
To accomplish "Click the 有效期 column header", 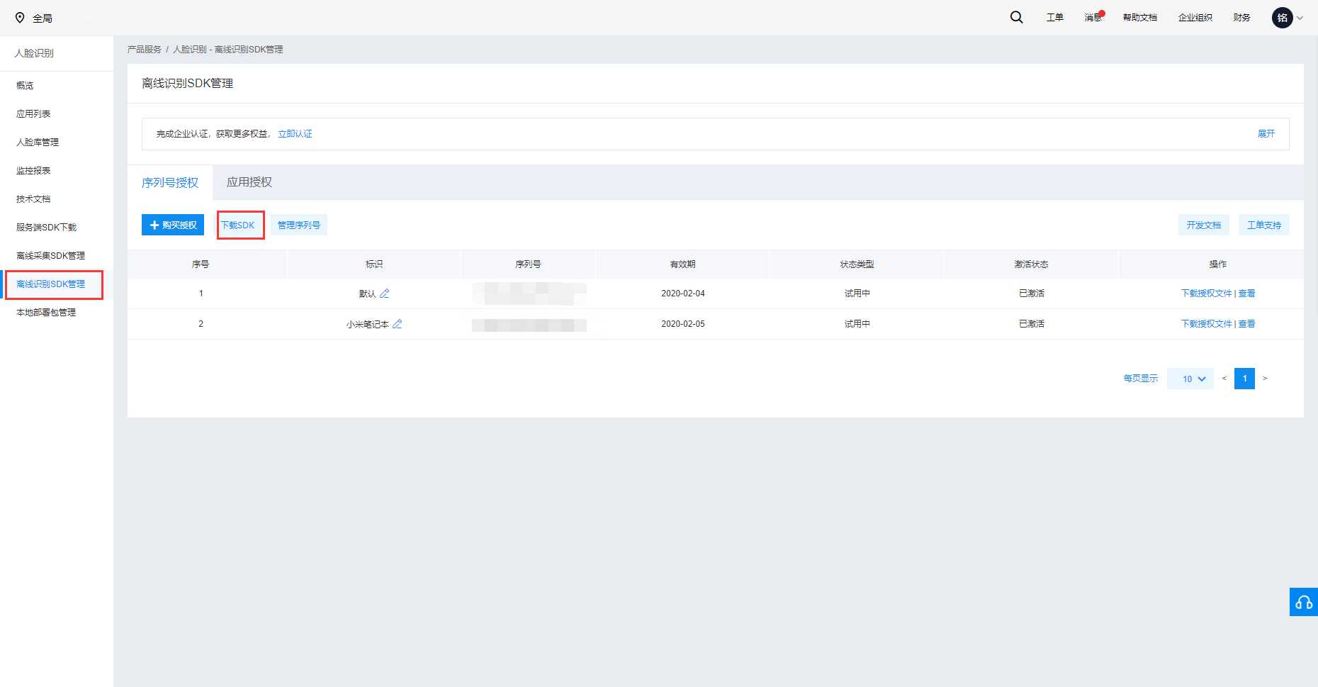I will click(683, 264).
